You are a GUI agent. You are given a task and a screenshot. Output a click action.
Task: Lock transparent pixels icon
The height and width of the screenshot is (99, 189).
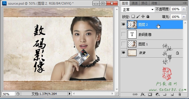133,16
